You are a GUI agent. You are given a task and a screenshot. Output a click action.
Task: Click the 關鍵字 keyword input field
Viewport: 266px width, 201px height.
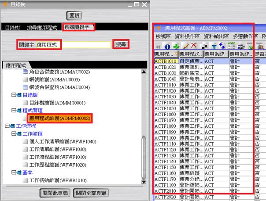point(74,45)
